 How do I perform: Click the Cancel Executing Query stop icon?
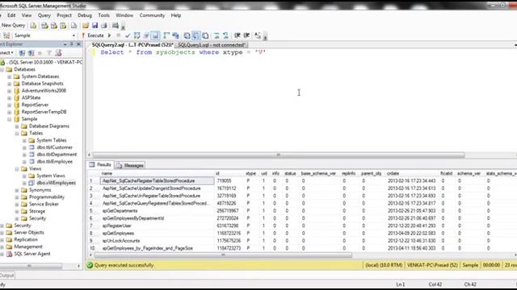pos(119,35)
